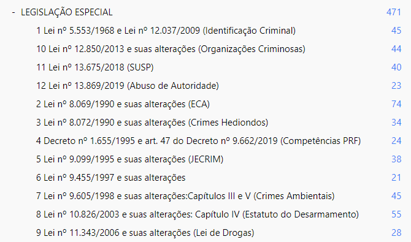Image resolution: width=411 pixels, height=242 pixels.
Task: Open Identificação Criminal item
Action: point(166,31)
